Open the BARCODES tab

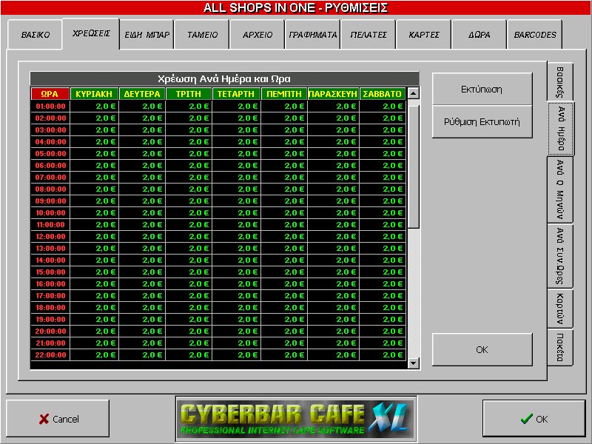pyautogui.click(x=535, y=35)
